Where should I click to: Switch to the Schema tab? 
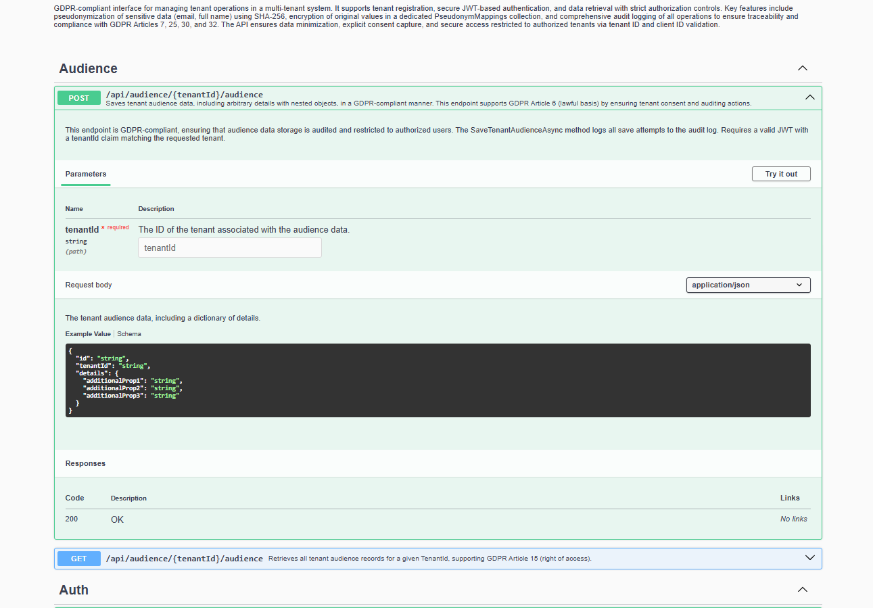(129, 334)
